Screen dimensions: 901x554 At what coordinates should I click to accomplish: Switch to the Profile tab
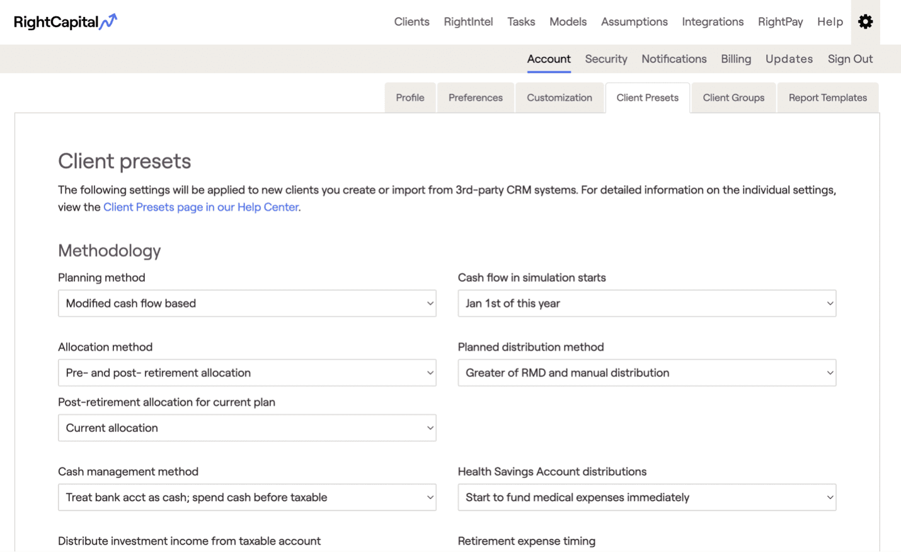(410, 98)
